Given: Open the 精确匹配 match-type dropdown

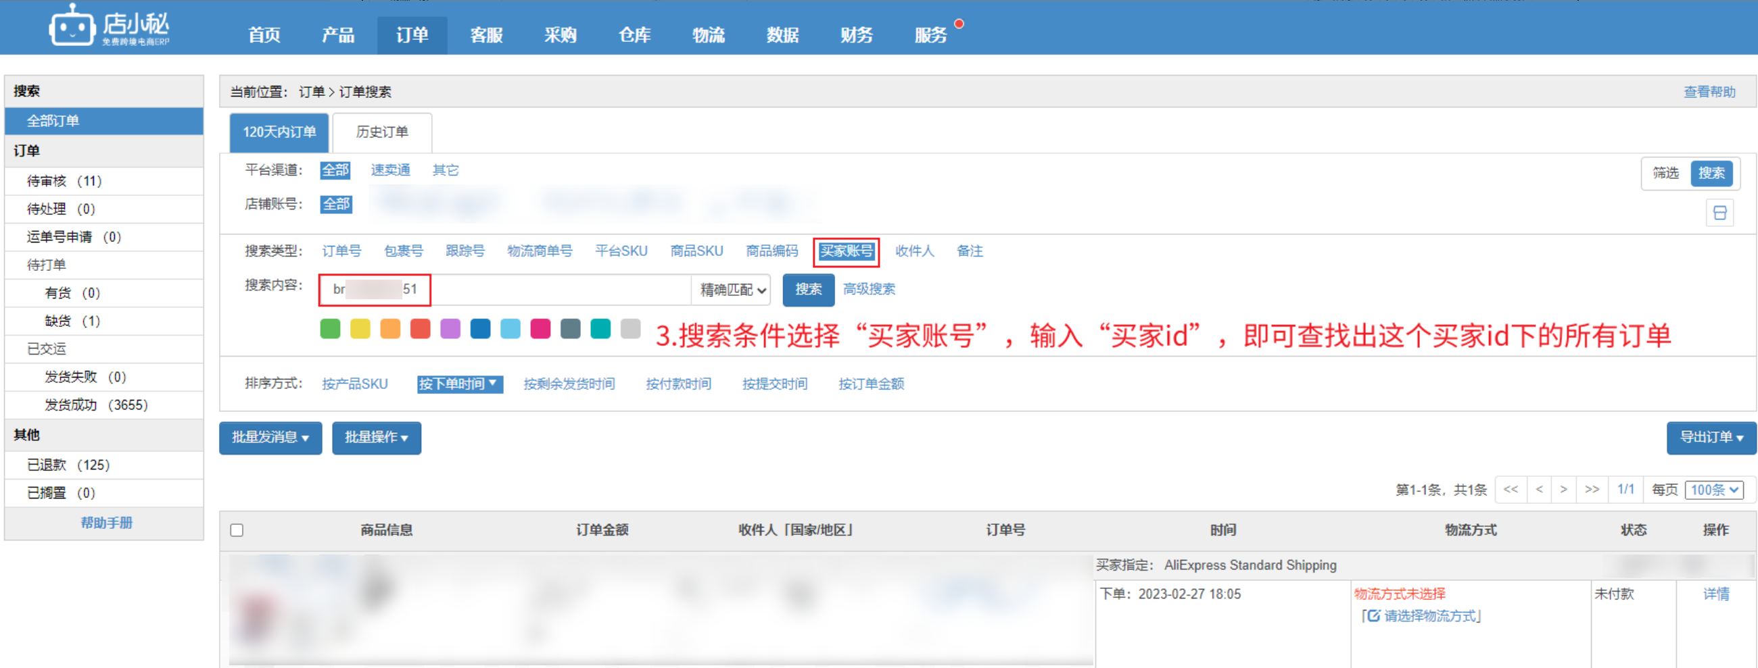Looking at the screenshot, I should (732, 290).
